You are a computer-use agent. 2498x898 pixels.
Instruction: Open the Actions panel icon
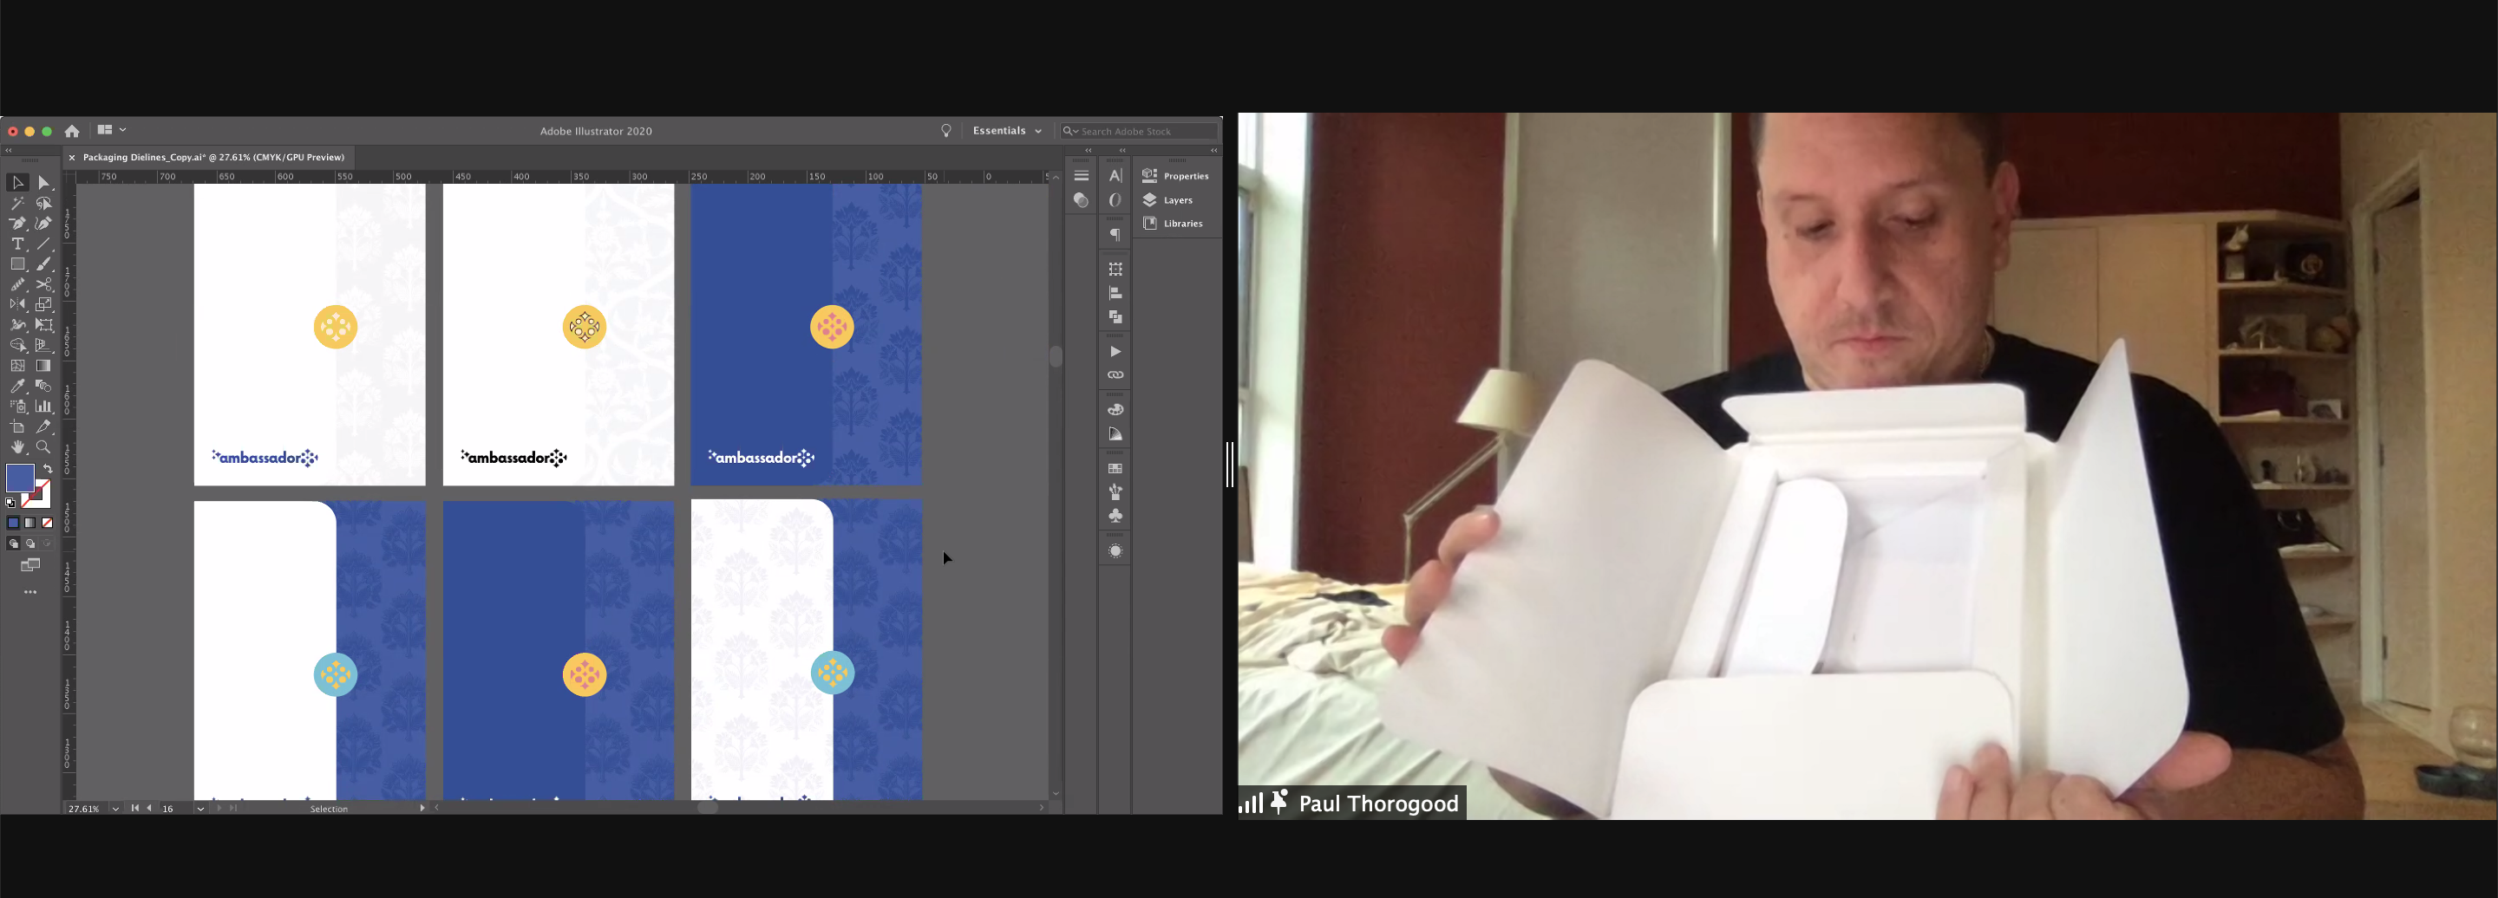1115,351
